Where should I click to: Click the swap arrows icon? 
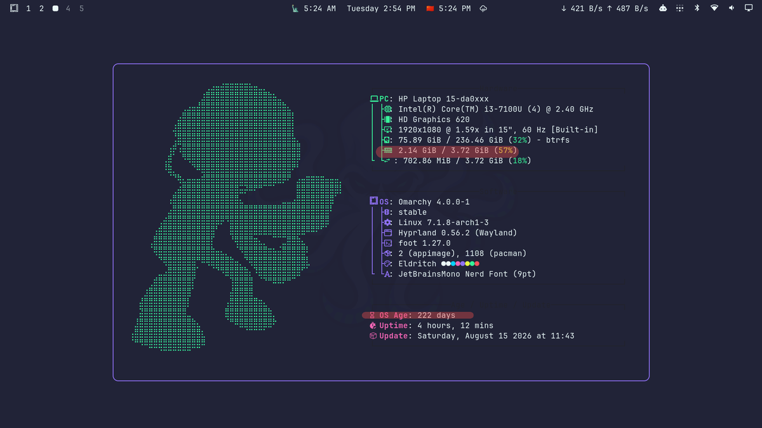tap(386, 161)
